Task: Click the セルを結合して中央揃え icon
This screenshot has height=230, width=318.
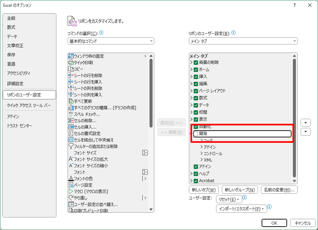Action: pos(71,140)
